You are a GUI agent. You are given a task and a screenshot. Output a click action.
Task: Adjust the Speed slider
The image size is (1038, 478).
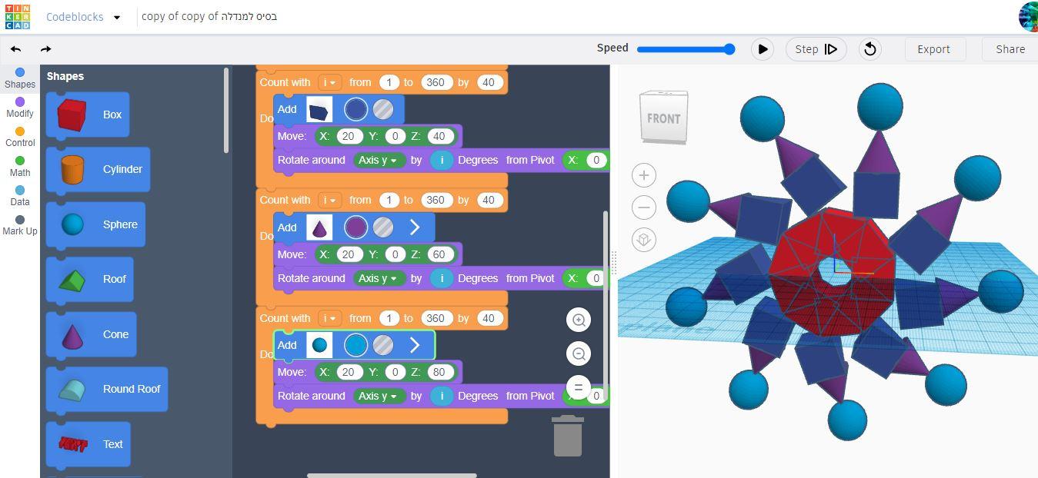[685, 49]
